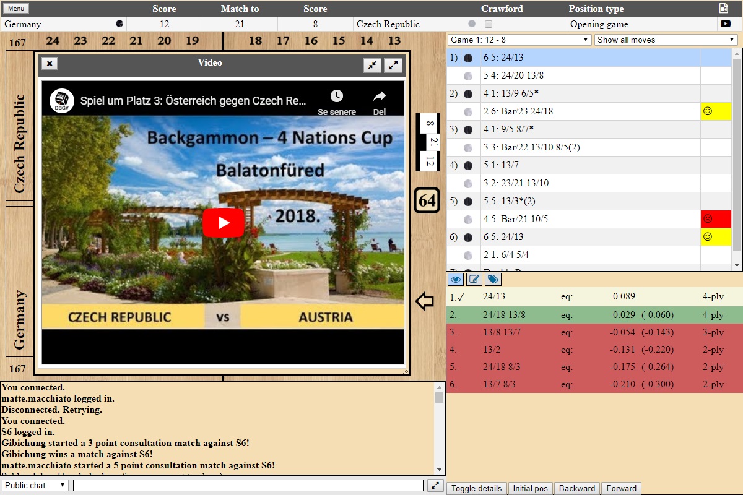The height and width of the screenshot is (495, 743).
Task: Click the Del share arrow icon
Action: pyautogui.click(x=380, y=97)
